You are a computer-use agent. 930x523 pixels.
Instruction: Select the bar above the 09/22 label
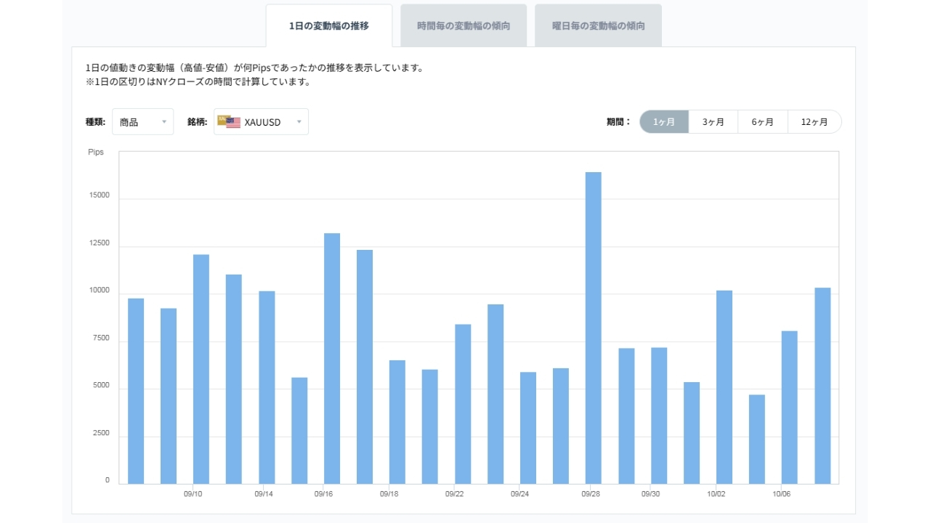coord(463,404)
